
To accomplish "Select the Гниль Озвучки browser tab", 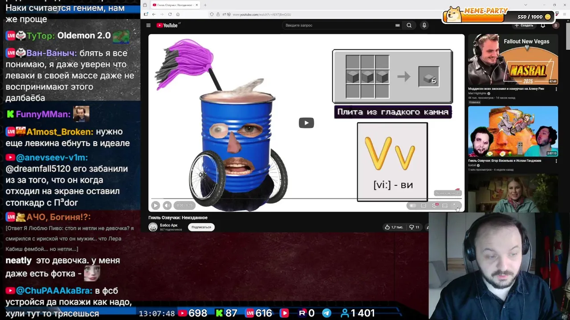I will (175, 5).
